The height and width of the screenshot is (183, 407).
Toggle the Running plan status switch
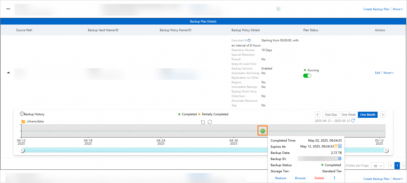(x=307, y=76)
